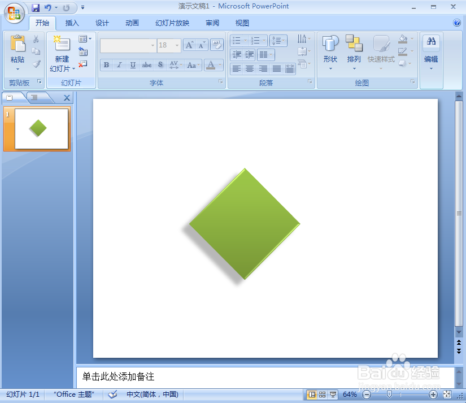Click the zoom slider handle

pos(389,395)
